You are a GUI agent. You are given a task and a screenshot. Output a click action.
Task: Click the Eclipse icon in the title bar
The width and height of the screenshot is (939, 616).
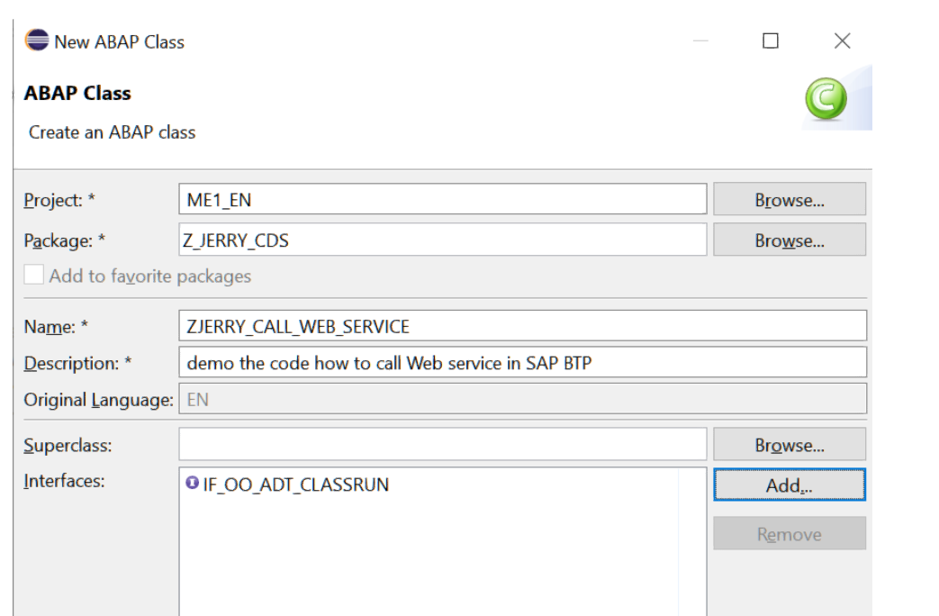[38, 41]
